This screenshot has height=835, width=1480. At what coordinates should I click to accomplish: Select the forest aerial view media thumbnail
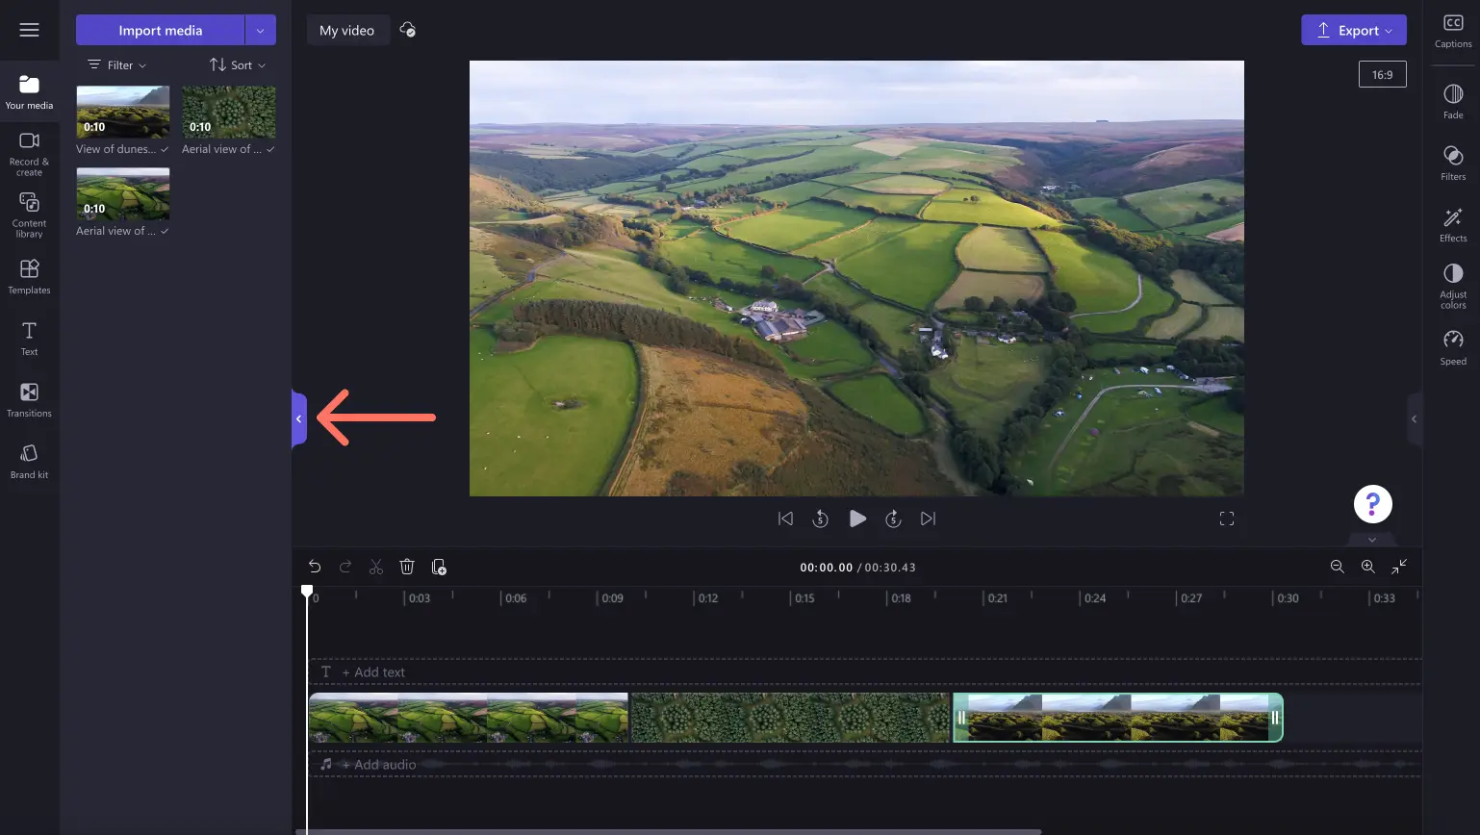[x=229, y=112]
